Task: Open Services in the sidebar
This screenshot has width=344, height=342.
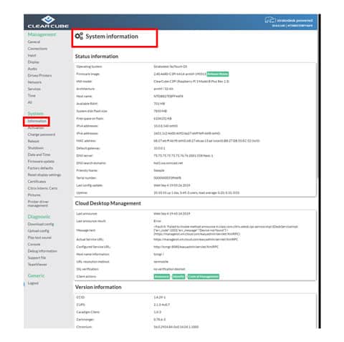Action: pos(34,89)
